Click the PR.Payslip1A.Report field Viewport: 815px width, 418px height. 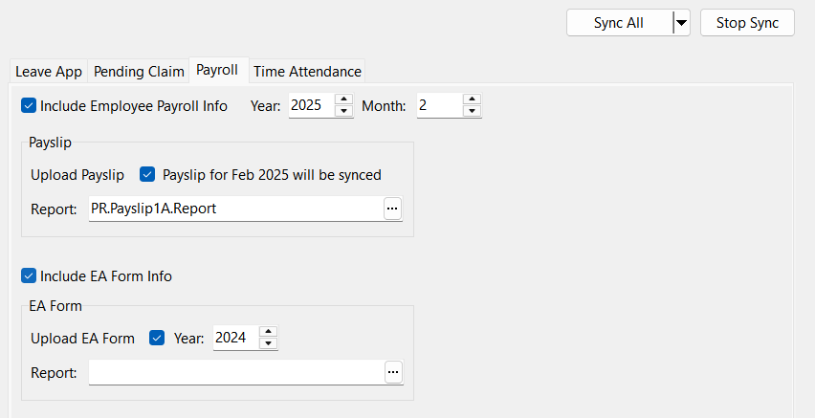tap(234, 209)
